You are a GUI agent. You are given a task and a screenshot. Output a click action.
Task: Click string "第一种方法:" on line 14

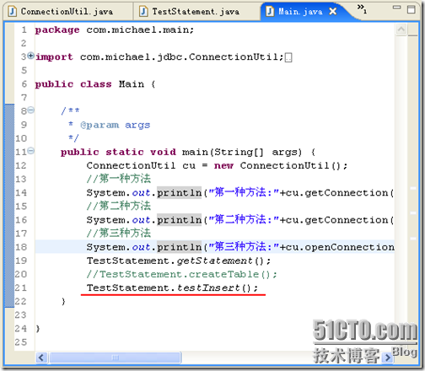pos(244,192)
